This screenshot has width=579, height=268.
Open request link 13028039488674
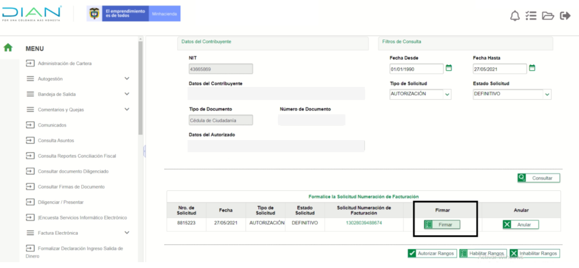point(363,223)
